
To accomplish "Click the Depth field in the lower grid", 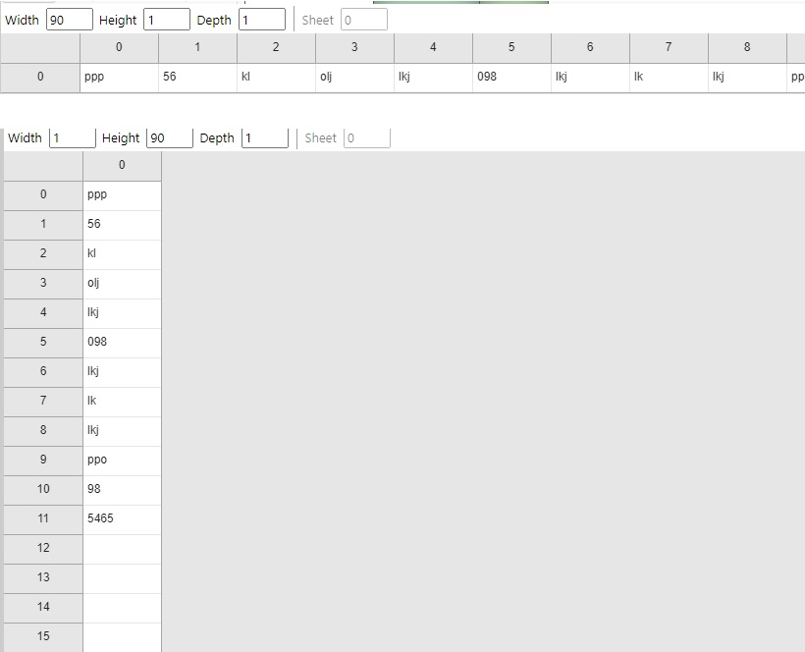I will tap(265, 138).
